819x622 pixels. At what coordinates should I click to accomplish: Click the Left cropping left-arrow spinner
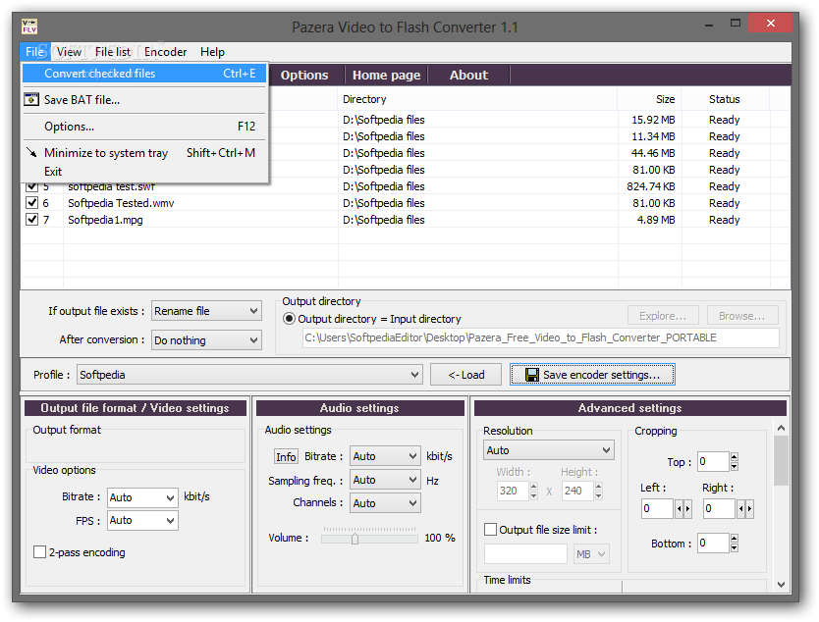click(x=679, y=508)
